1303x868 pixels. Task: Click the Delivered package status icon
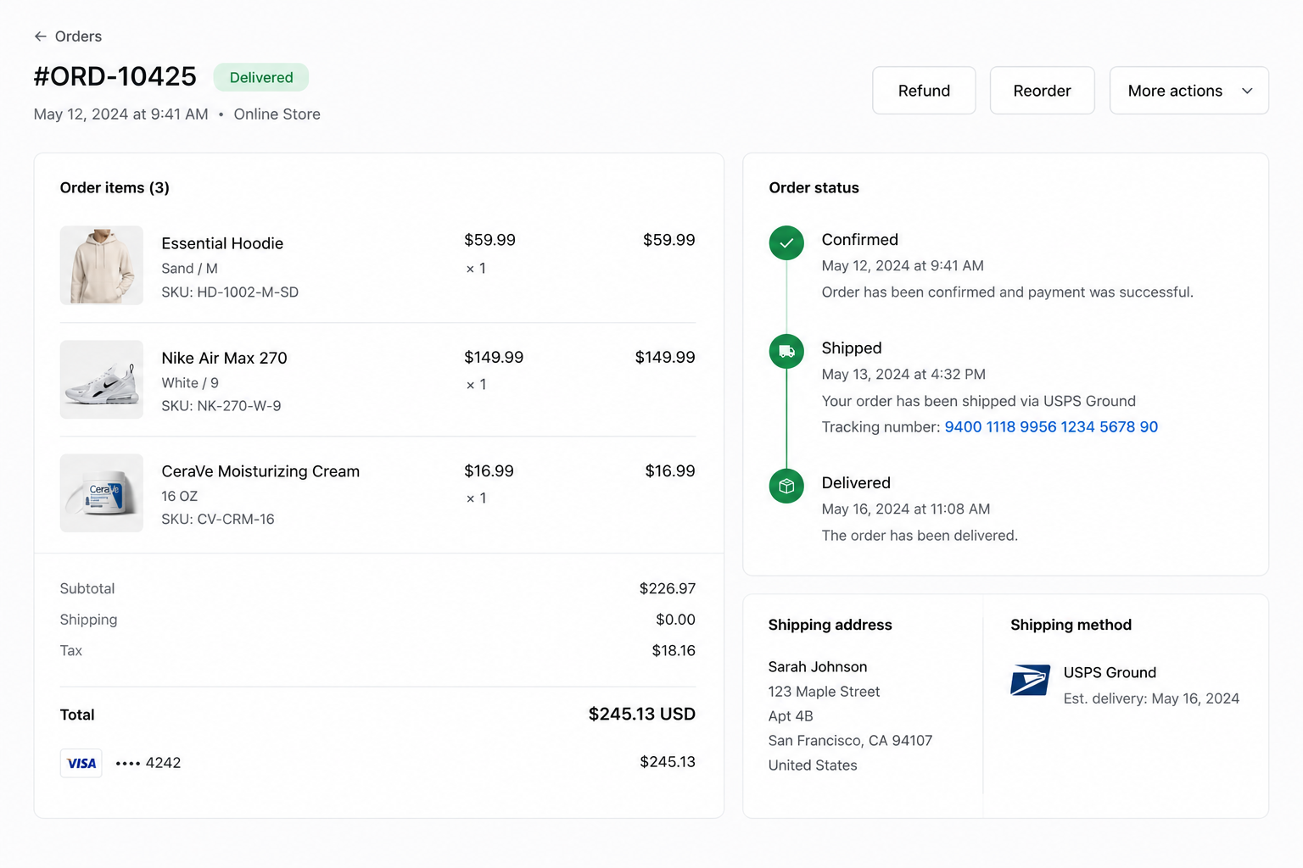click(x=786, y=486)
